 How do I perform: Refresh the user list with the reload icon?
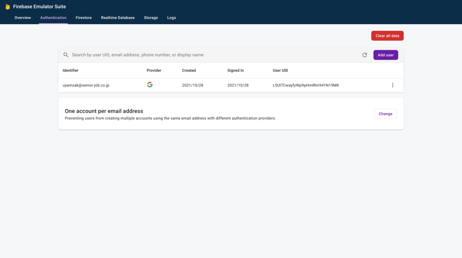click(365, 55)
